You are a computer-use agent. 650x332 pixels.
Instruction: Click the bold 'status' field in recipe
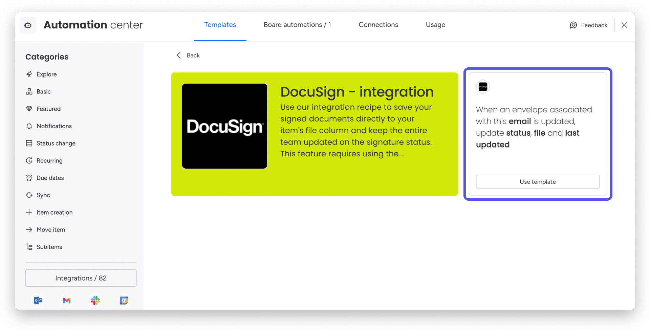[518, 133]
